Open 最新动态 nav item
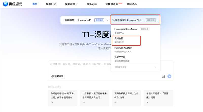203x112 pixels. pos(132,4)
